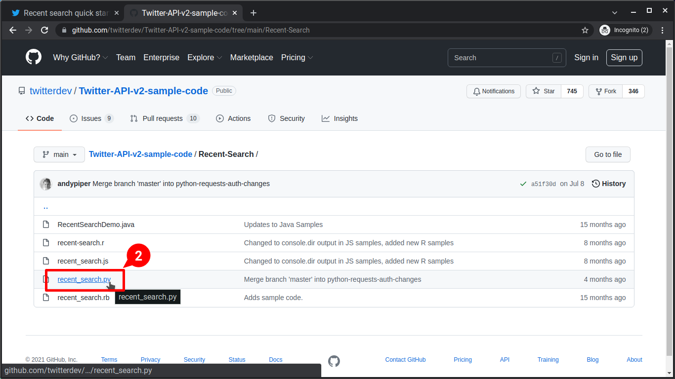Viewport: 675px width, 379px height.
Task: Open a new browser tab with plus
Action: click(253, 13)
